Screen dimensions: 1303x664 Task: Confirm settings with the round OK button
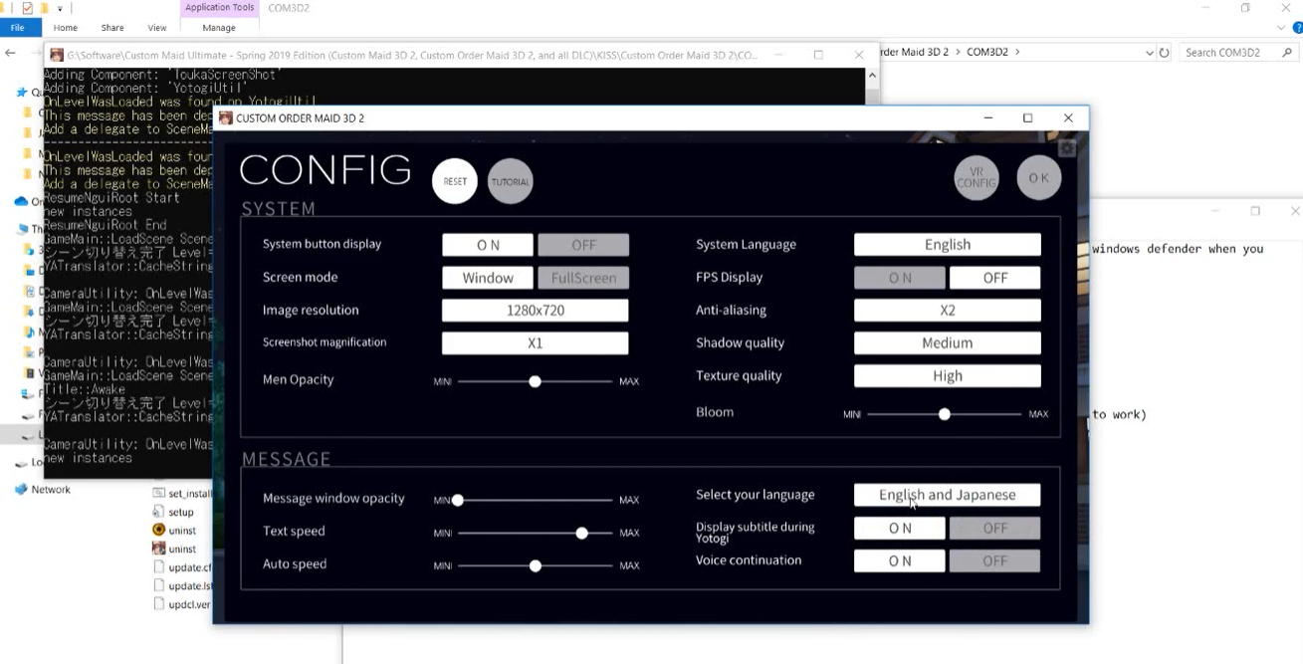pyautogui.click(x=1038, y=178)
